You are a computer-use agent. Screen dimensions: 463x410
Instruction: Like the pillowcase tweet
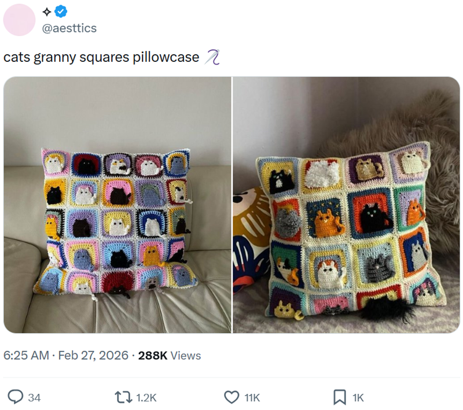coord(231,398)
